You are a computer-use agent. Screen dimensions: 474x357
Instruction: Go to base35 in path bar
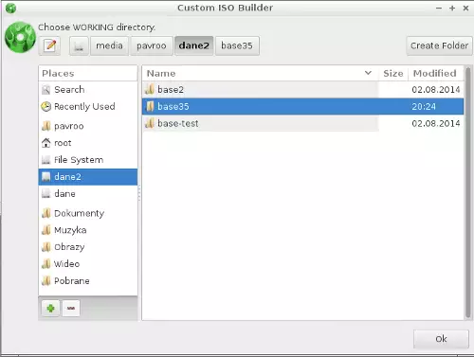coord(237,46)
